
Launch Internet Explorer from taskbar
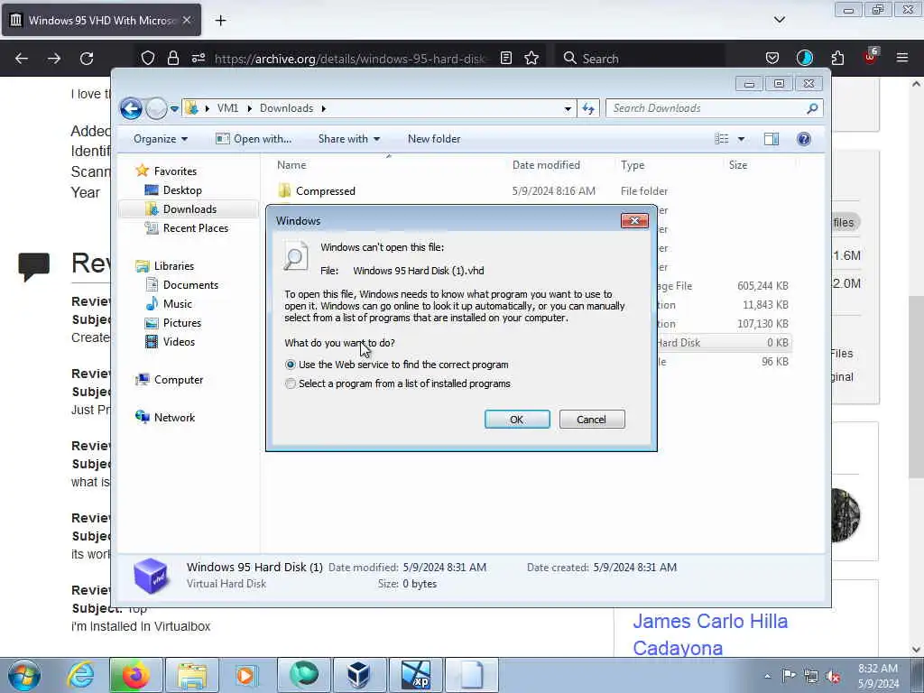coord(80,675)
